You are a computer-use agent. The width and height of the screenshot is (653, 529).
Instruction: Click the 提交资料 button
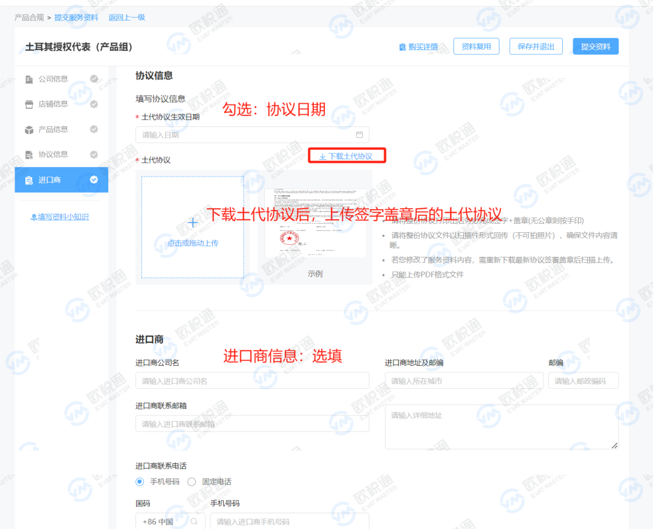(595, 46)
